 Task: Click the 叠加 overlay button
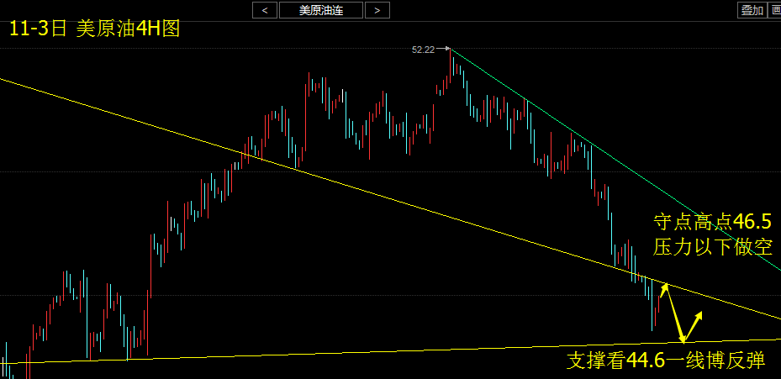(x=752, y=10)
